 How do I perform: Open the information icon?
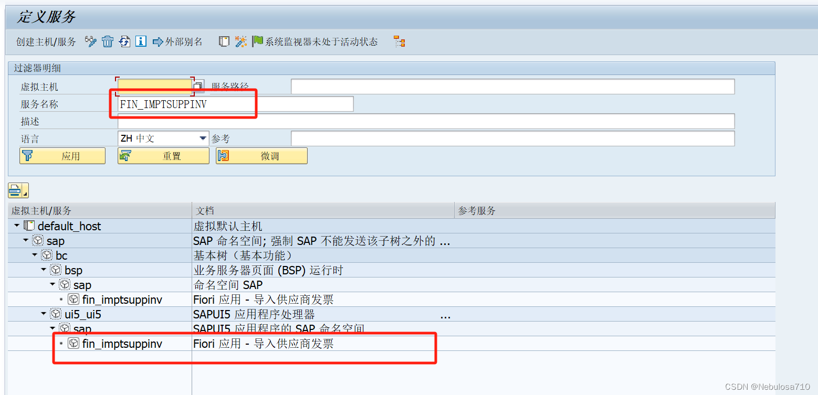[x=141, y=41]
